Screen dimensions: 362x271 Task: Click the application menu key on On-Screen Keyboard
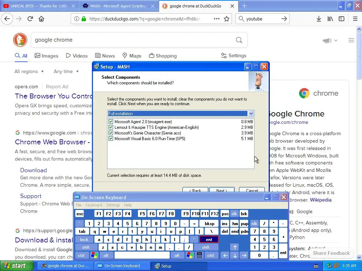point(199,255)
